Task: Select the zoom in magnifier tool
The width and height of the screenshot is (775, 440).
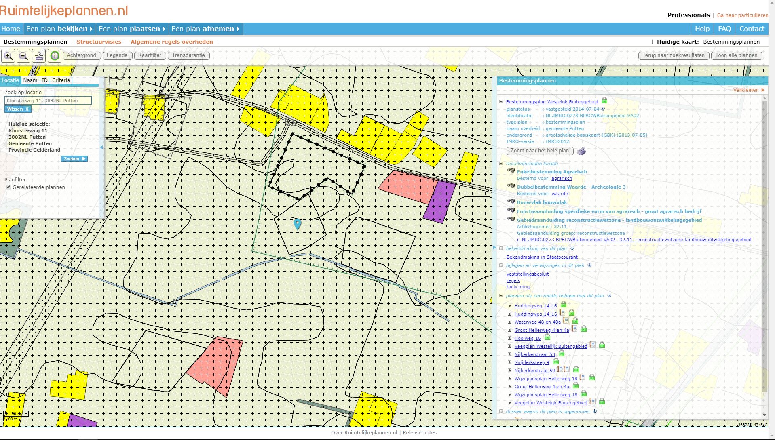Action: point(9,56)
